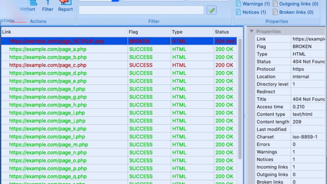Click the Outgoing links (0) icon
327x184 pixels.
[275, 4]
